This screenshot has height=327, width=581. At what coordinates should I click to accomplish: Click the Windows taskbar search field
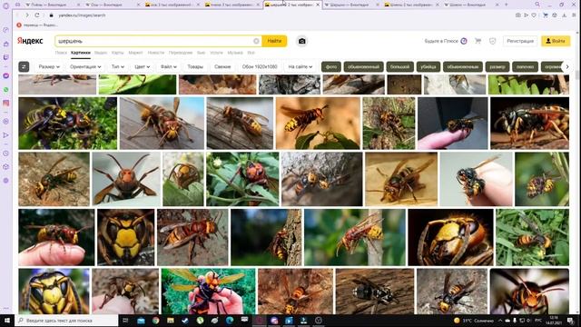click(x=66, y=321)
